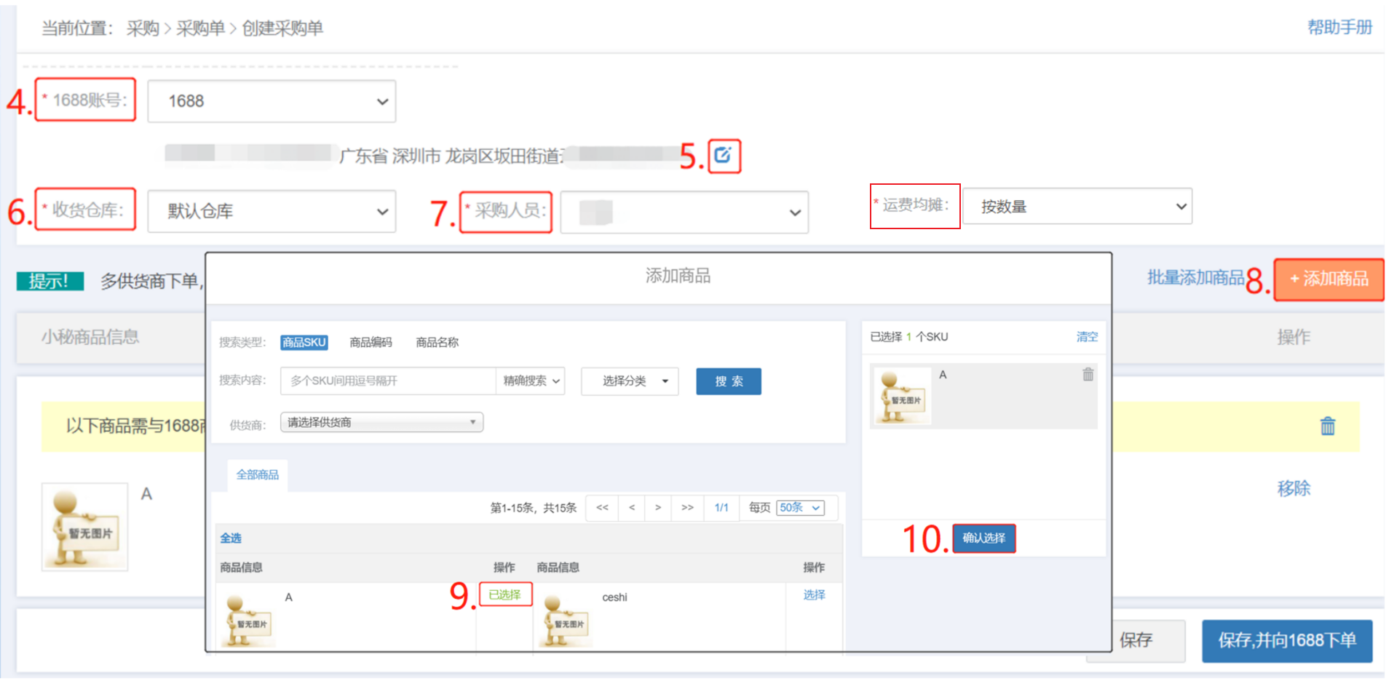
Task: Click product A thumbnail in dialog list
Action: [x=248, y=620]
